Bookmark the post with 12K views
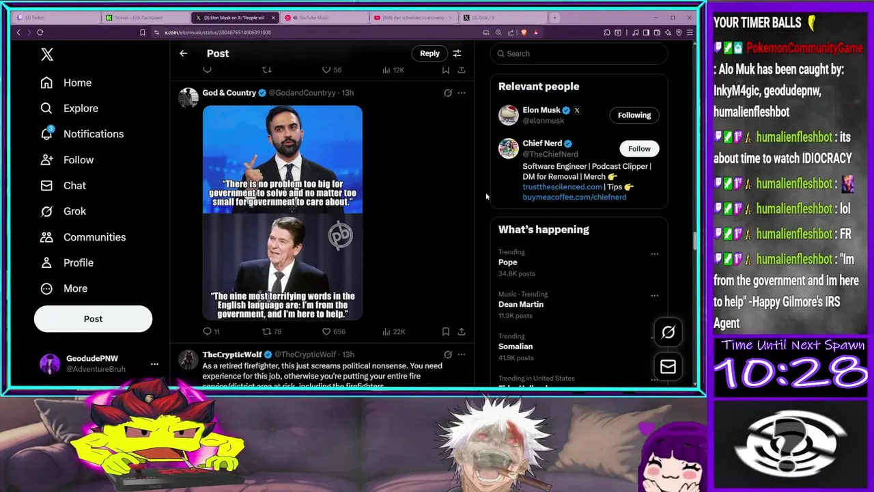874x492 pixels. tap(446, 70)
